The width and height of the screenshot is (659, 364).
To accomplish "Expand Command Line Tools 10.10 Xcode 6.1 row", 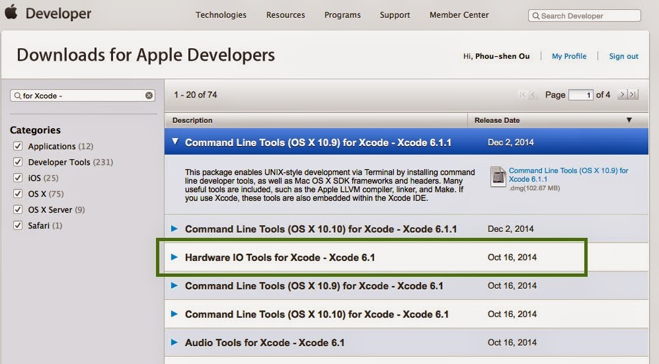I will click(174, 314).
